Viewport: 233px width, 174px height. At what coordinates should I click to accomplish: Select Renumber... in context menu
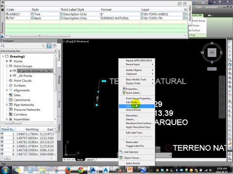pyautogui.click(x=133, y=116)
